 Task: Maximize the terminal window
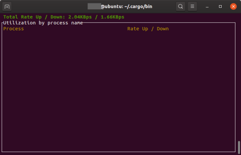pos(220,6)
